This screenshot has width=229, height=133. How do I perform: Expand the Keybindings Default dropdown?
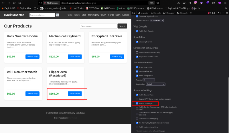[x=155, y=84]
